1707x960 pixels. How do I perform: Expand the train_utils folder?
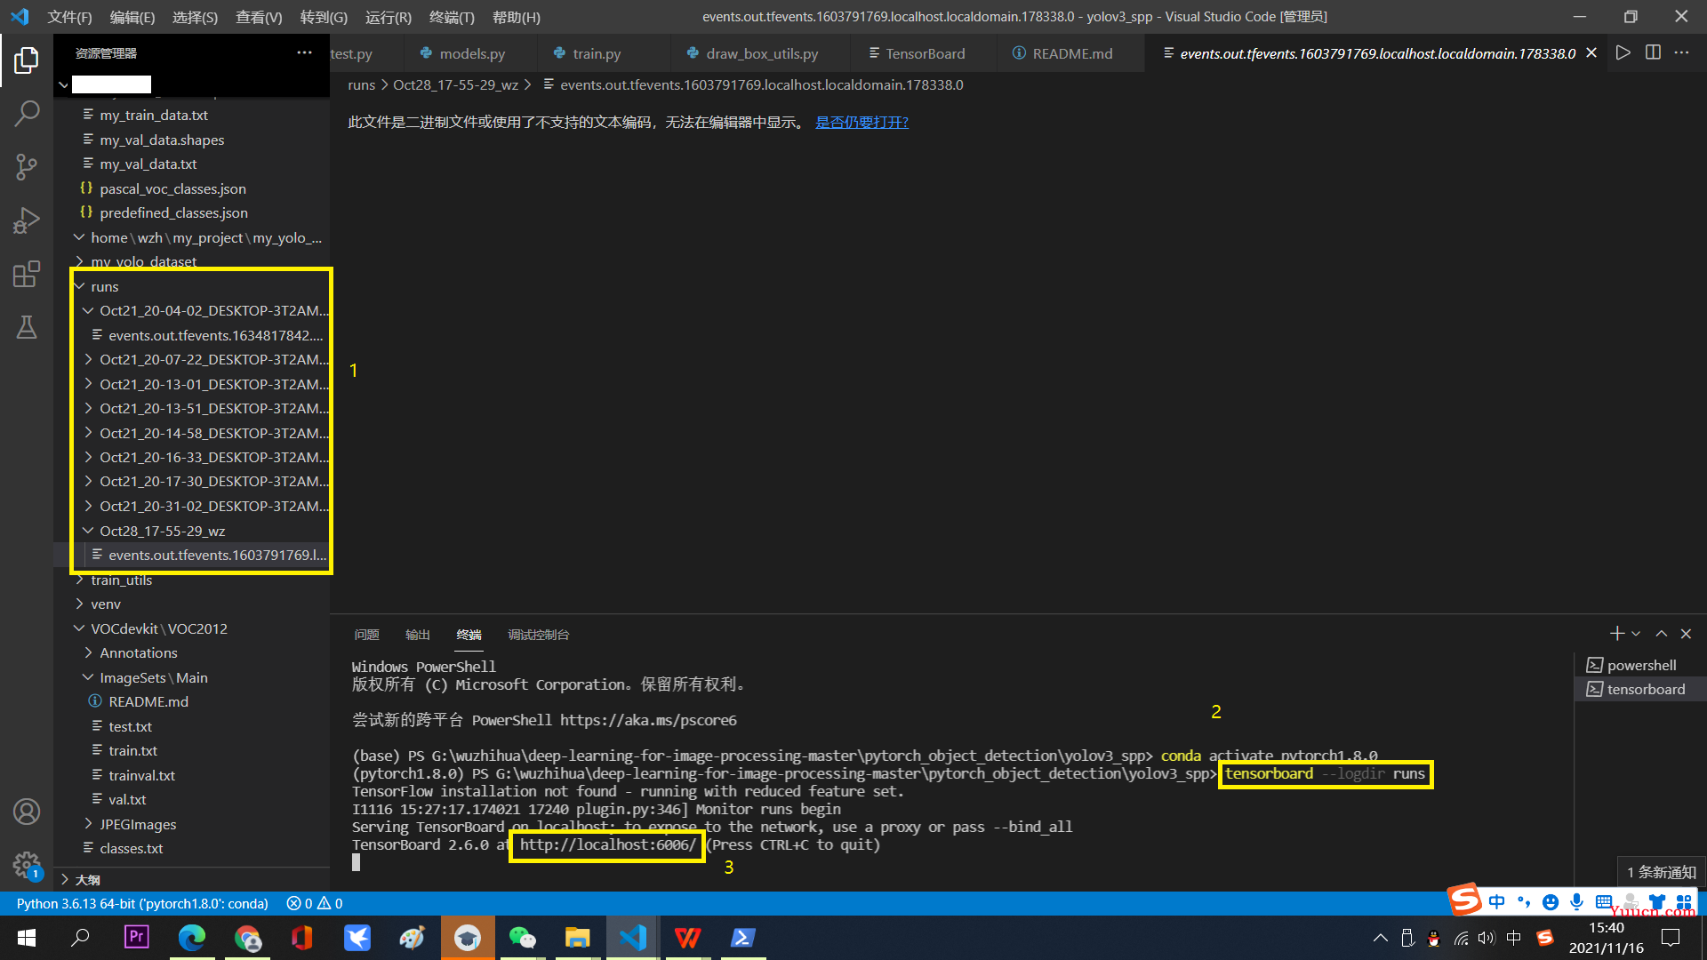[x=79, y=580]
